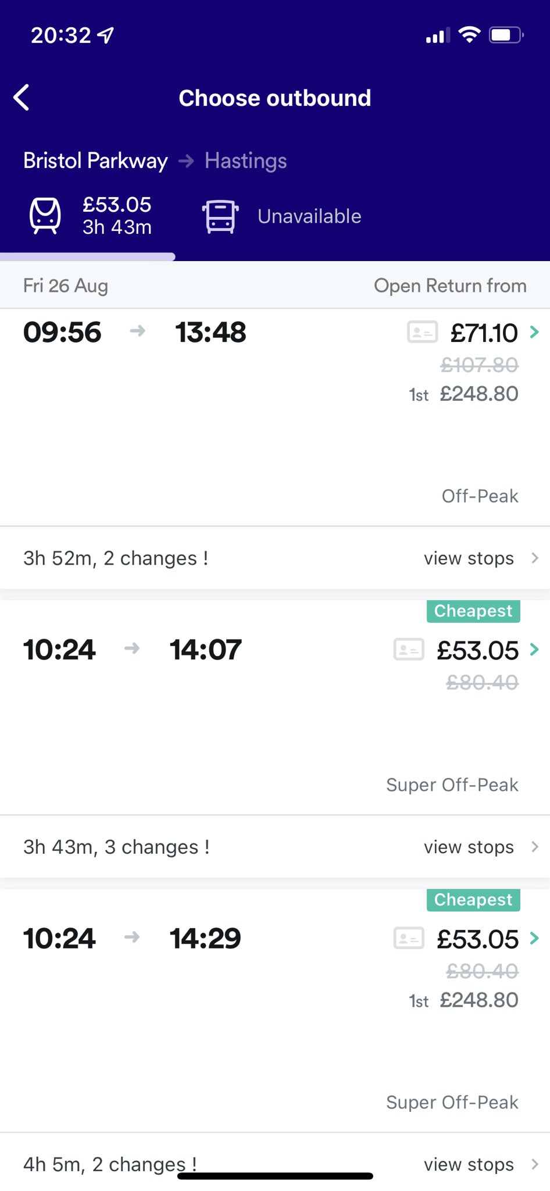Screen dimensions: 550x1191
Task: Select the coach travel mode icon
Action: (x=220, y=216)
